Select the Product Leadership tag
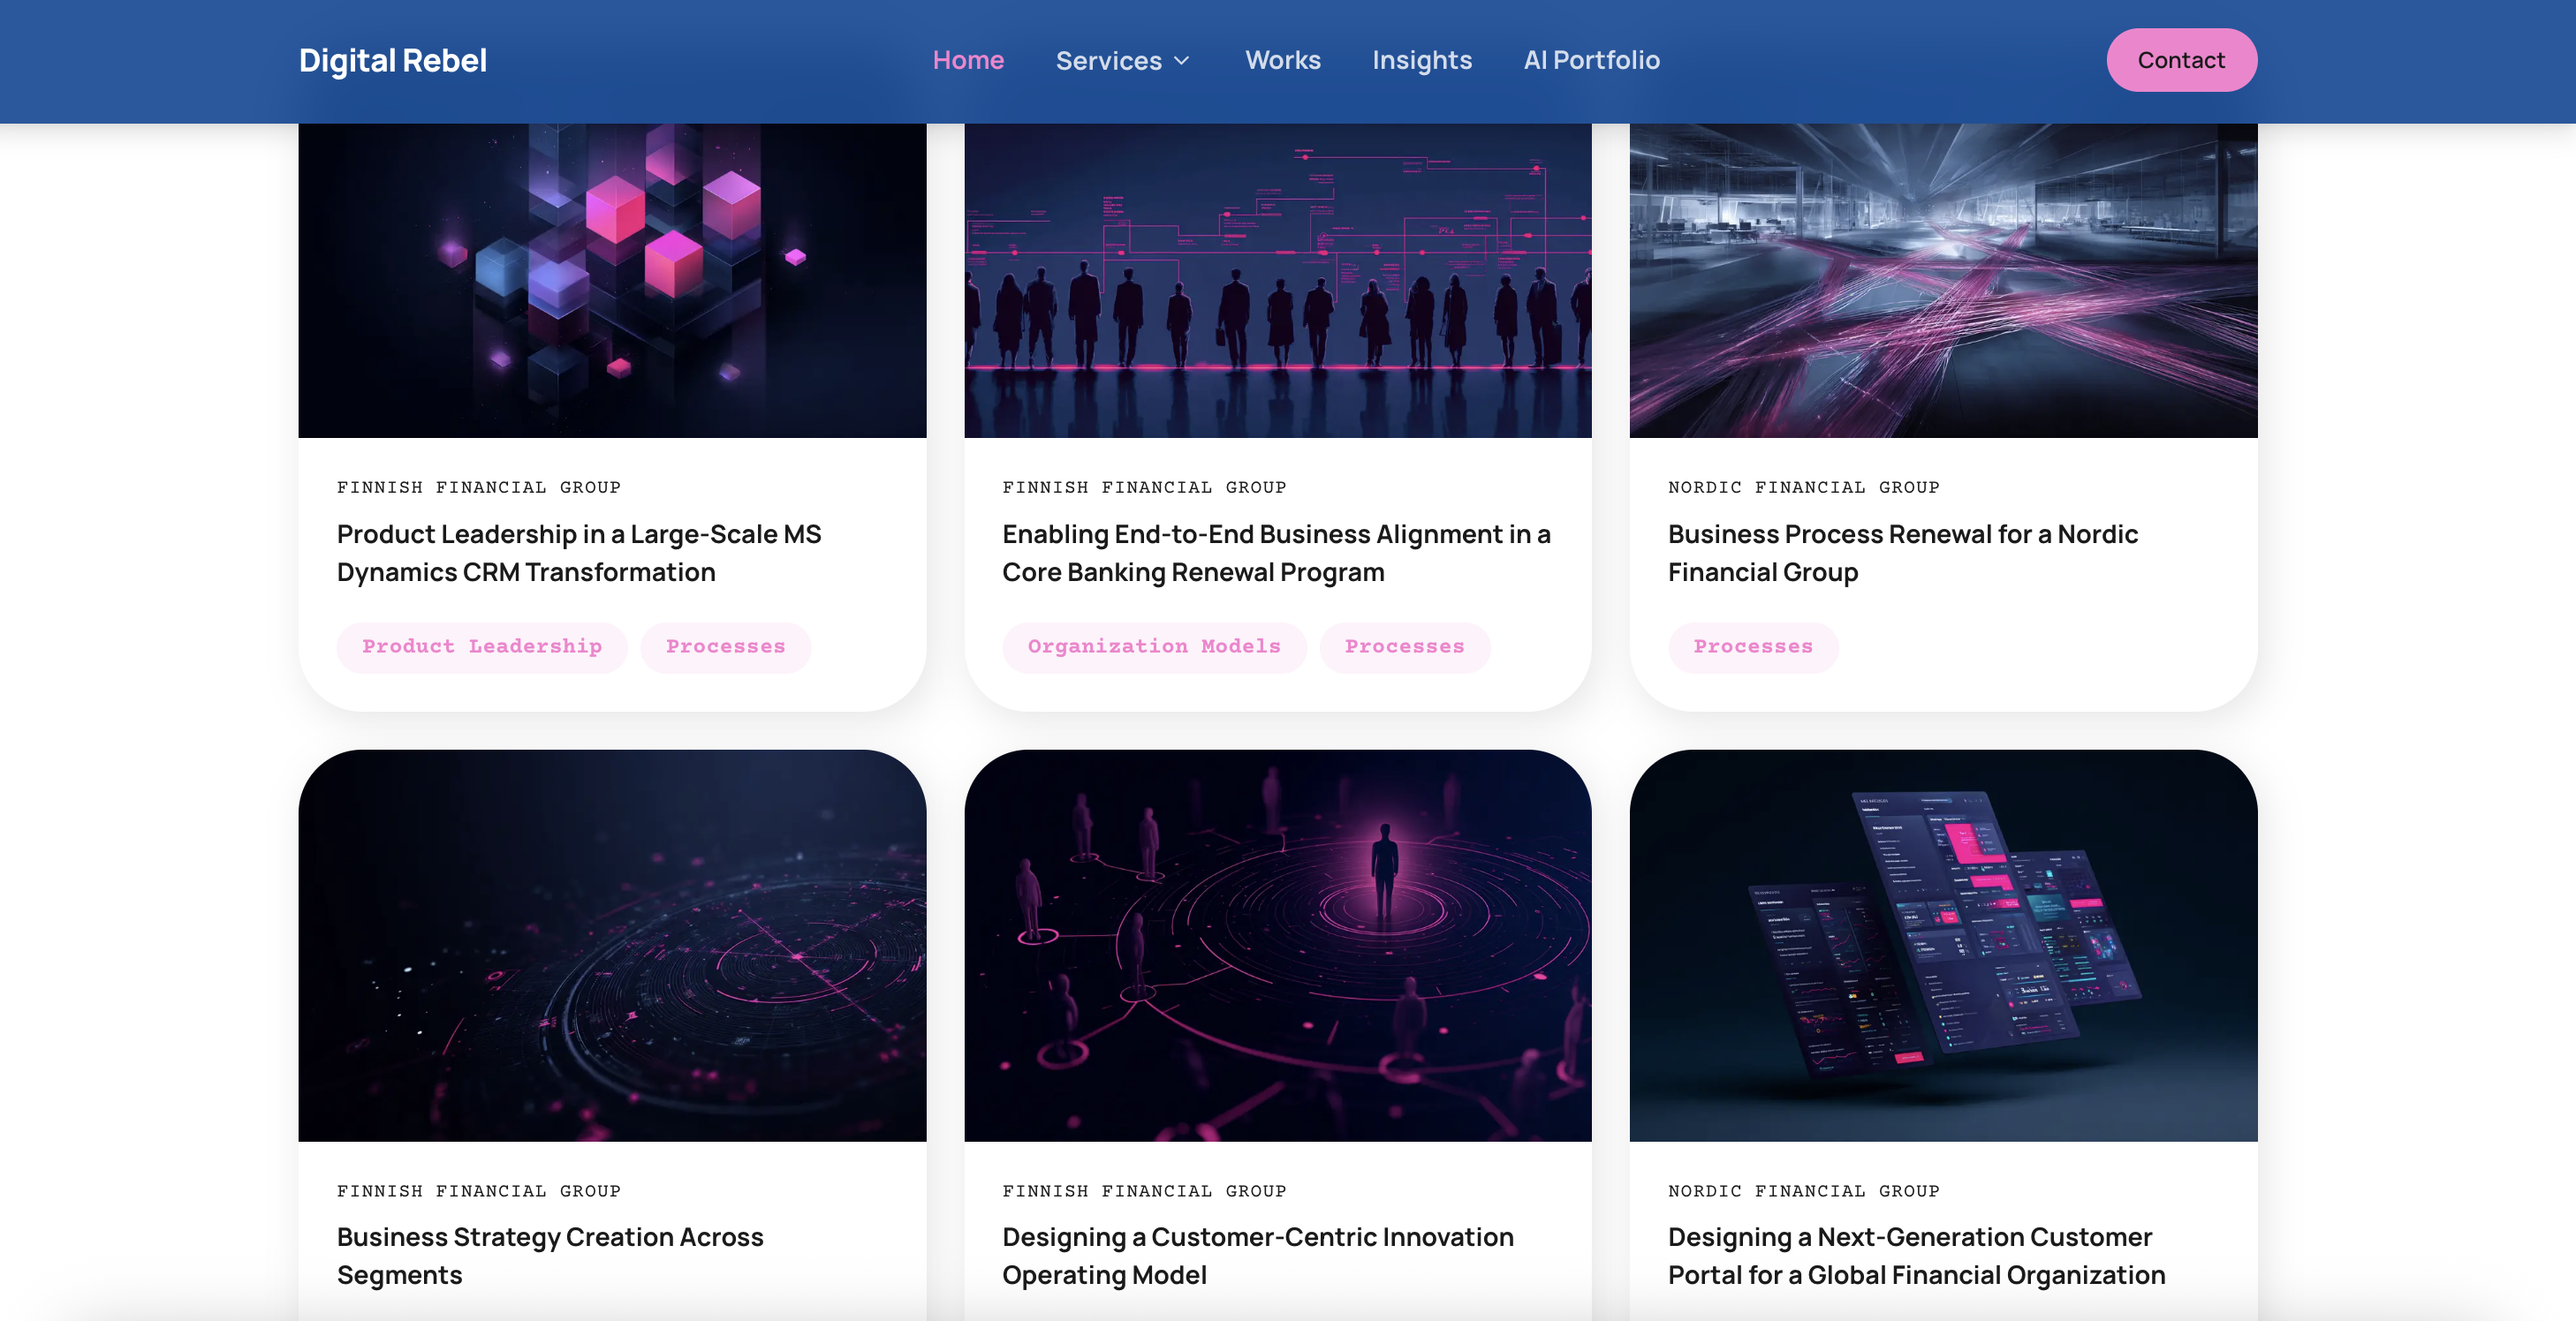The width and height of the screenshot is (2576, 1321). 482,646
